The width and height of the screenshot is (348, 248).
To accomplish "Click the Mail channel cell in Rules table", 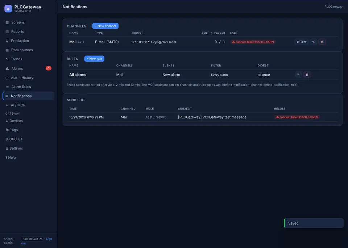I will click(x=120, y=74).
